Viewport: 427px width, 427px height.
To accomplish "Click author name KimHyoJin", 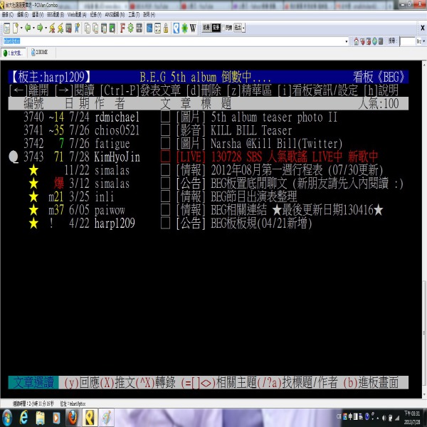I will [117, 157].
